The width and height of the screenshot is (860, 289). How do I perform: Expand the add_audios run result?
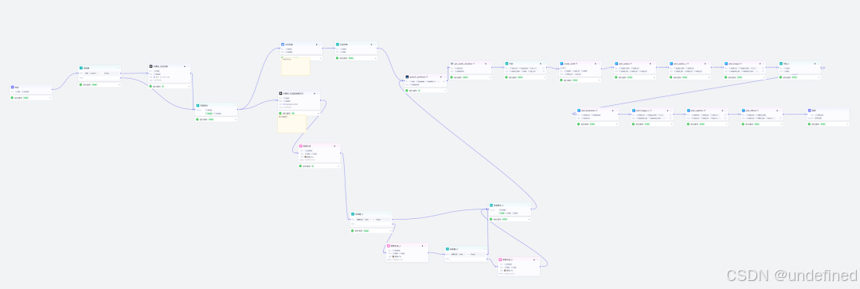[654, 77]
